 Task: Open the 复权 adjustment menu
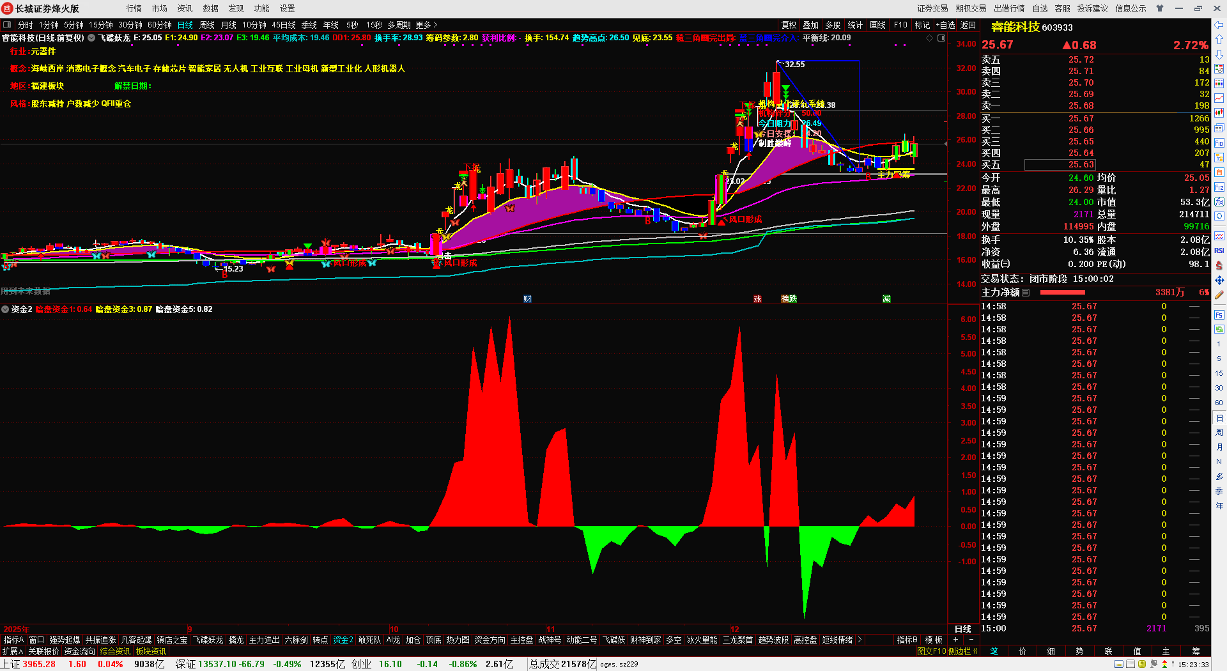coord(789,25)
